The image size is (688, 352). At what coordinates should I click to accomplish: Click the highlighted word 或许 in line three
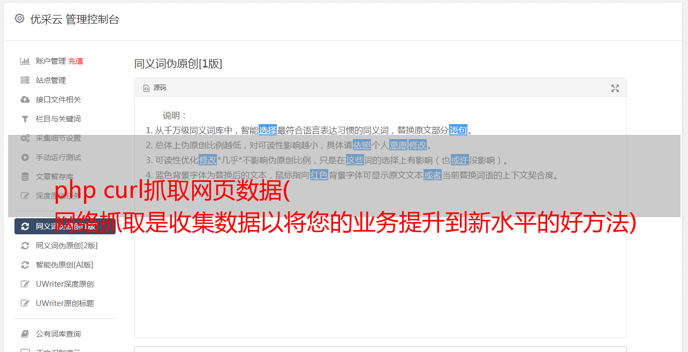[x=459, y=160]
